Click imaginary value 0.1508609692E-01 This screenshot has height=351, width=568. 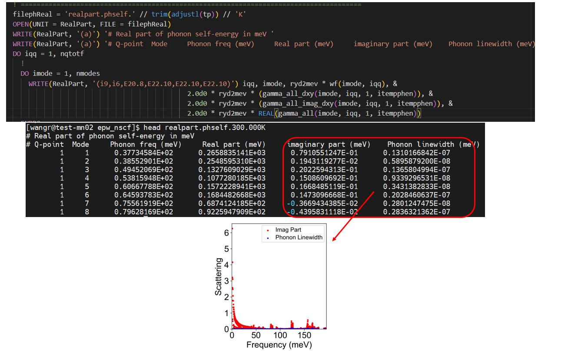[324, 178]
